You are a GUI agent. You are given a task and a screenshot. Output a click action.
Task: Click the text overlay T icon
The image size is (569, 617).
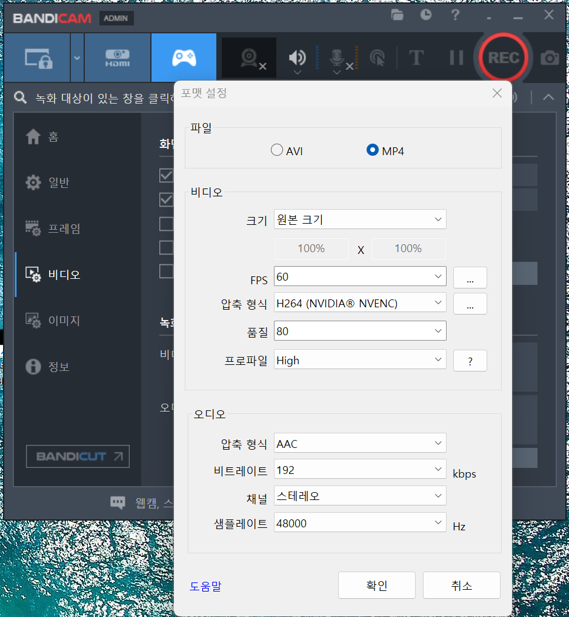(x=416, y=58)
